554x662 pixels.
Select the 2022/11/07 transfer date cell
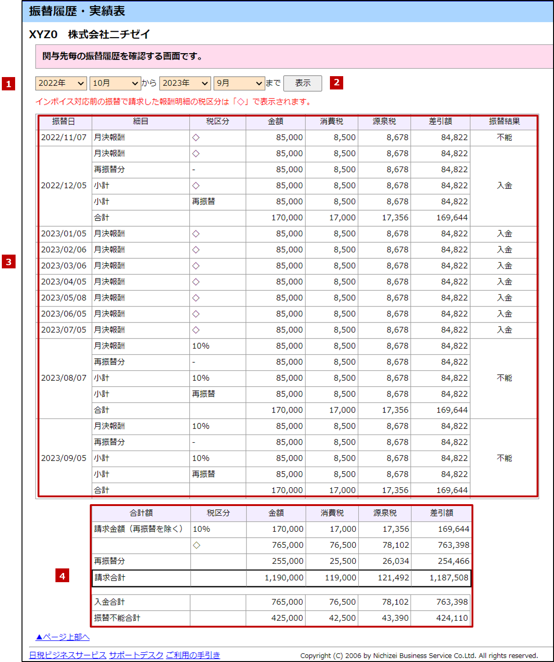[x=64, y=138]
